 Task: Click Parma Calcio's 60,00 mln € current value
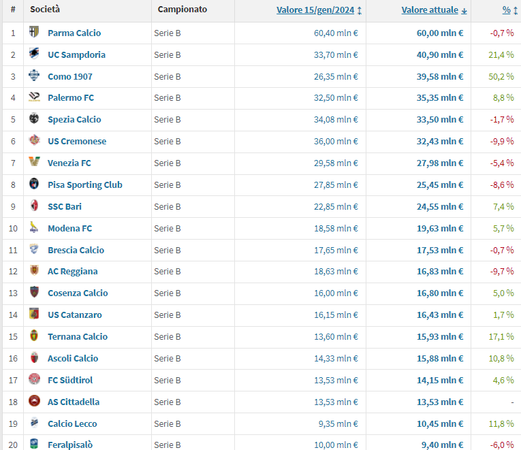(x=439, y=33)
